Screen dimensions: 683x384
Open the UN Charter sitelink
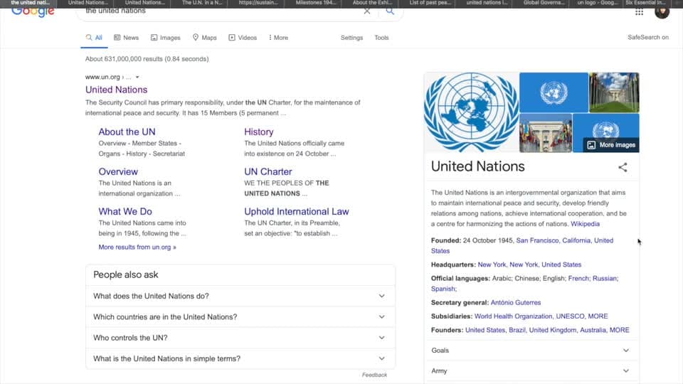click(x=268, y=171)
